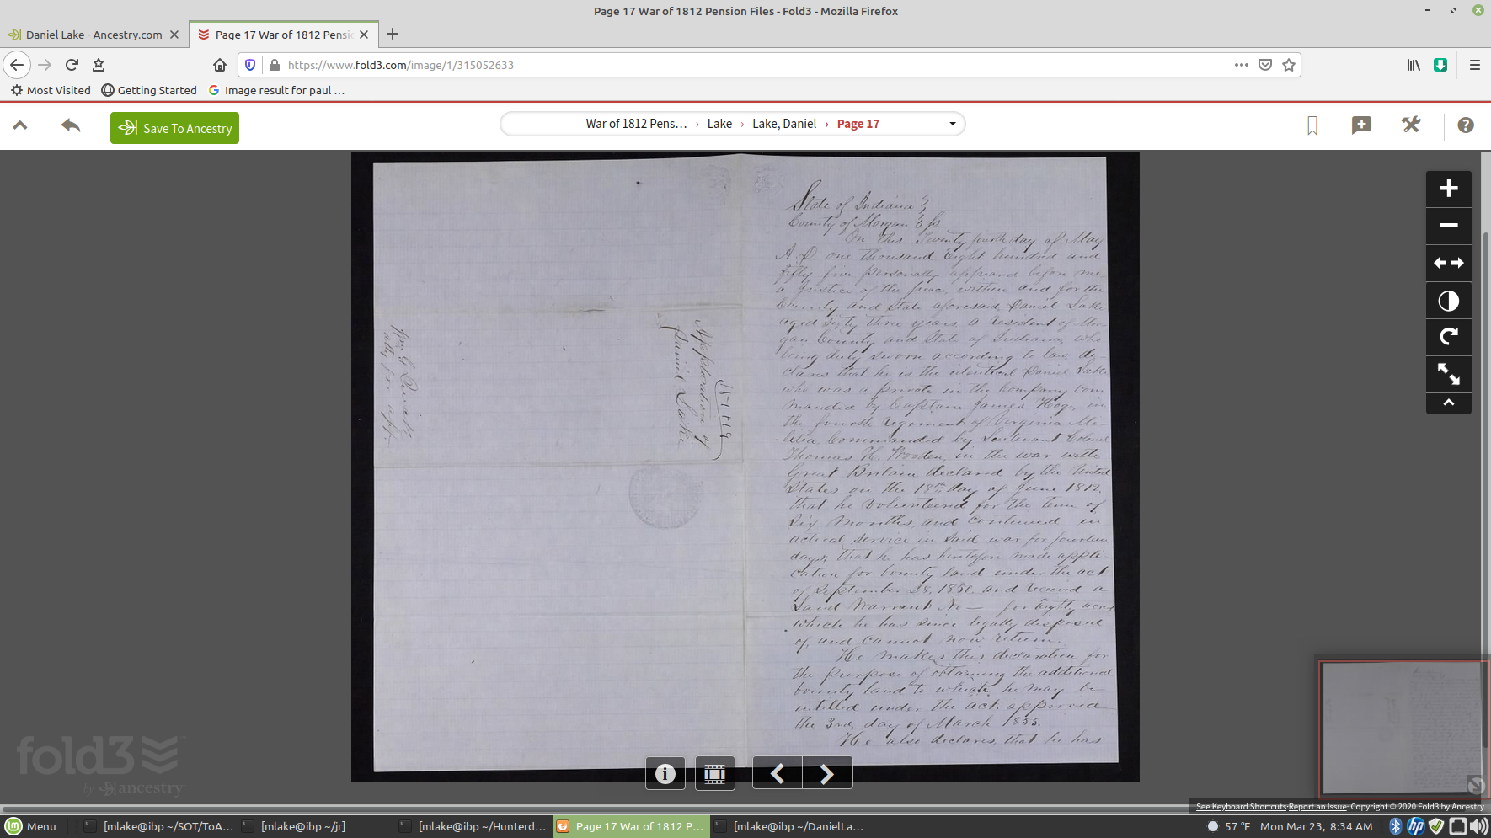Screen dimensions: 1491x838
Task: Toggle fullscreen viewing mode
Action: 1448,375
